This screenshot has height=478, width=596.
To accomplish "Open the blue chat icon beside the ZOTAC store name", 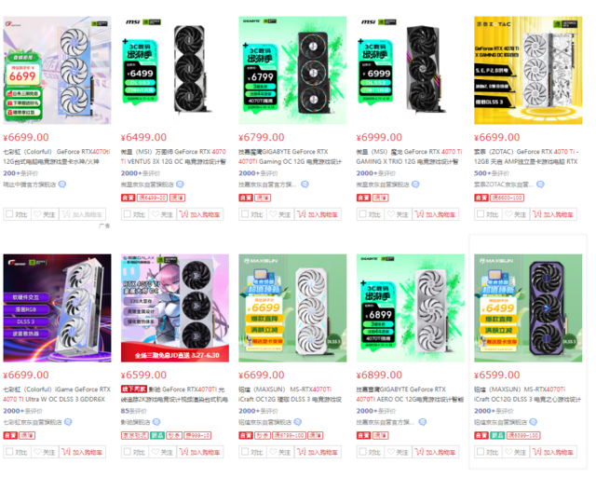I will coord(540,184).
